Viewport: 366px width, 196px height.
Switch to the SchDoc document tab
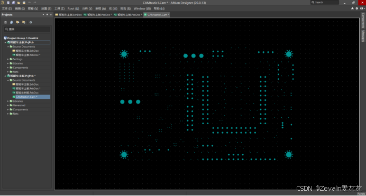pos(68,15)
